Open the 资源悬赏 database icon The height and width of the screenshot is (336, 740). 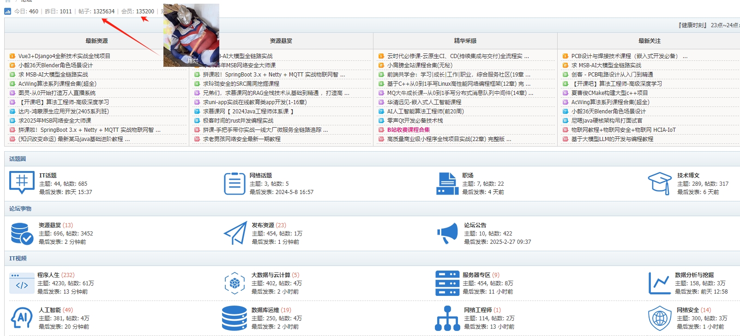[x=22, y=233]
